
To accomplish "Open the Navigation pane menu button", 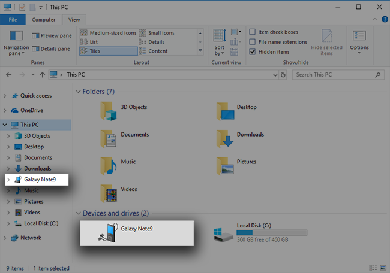I will 16,43.
